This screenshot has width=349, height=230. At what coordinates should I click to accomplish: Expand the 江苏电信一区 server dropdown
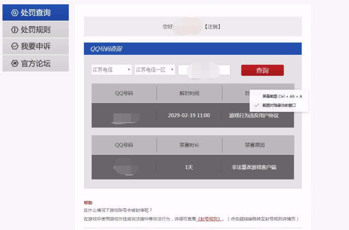tap(154, 70)
